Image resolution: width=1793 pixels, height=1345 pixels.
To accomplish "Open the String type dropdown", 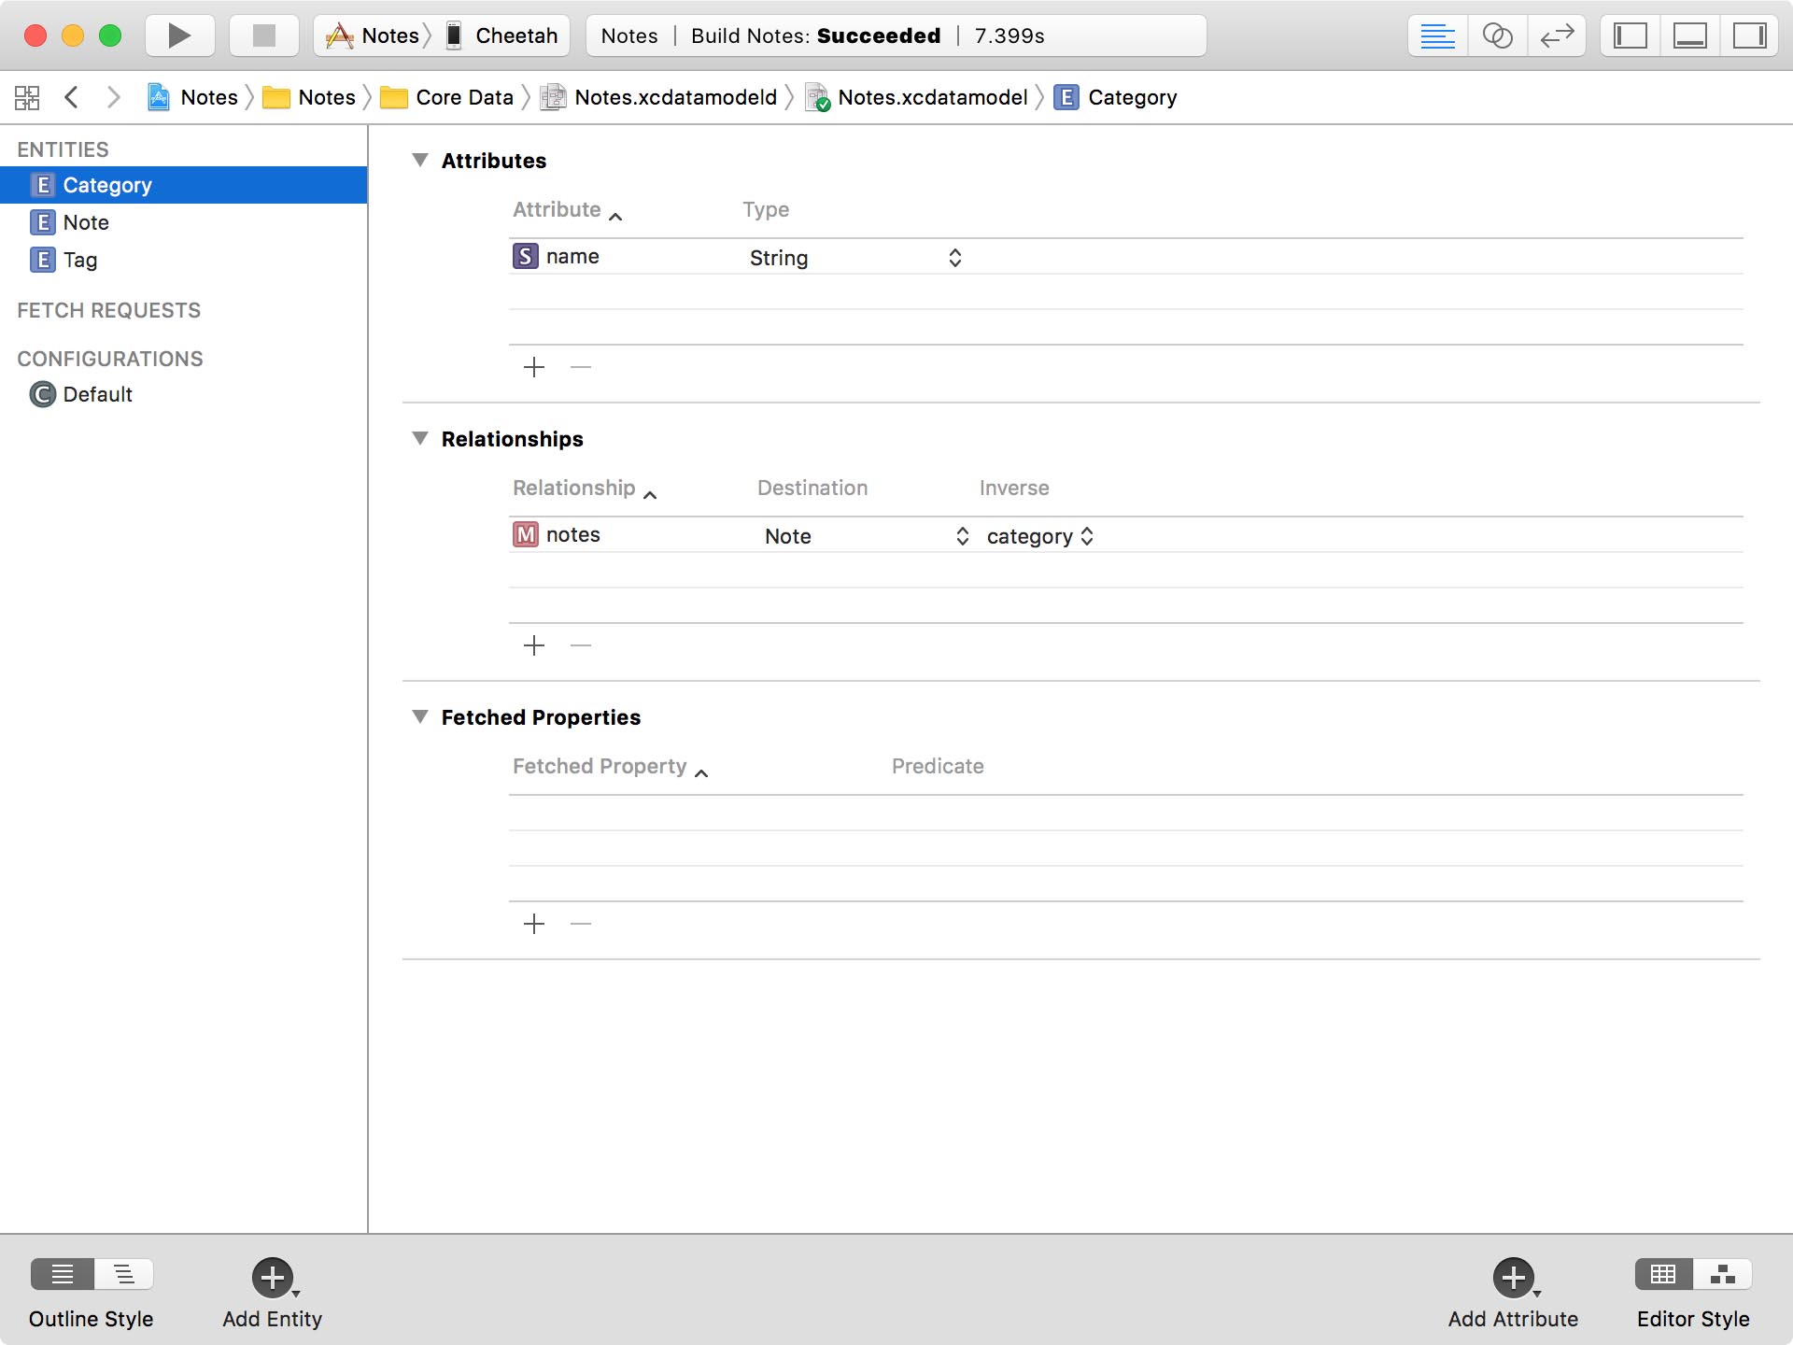I will point(953,257).
